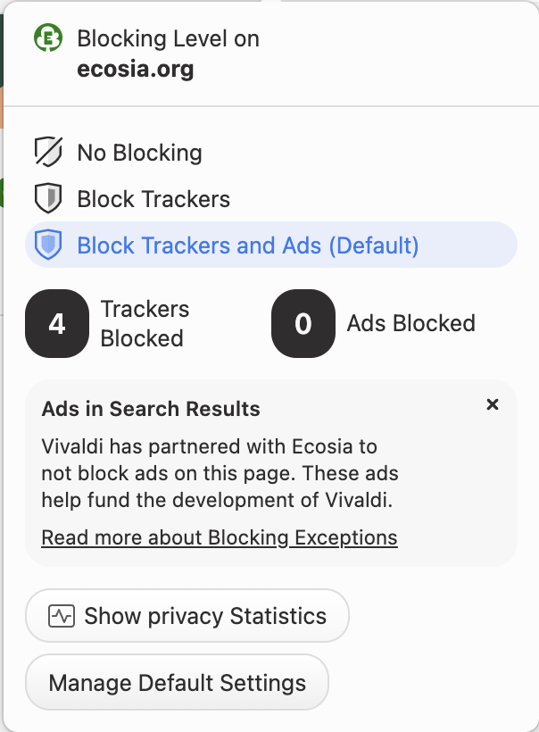
Task: Open Read more about Blocking Exceptions link
Action: [x=220, y=537]
